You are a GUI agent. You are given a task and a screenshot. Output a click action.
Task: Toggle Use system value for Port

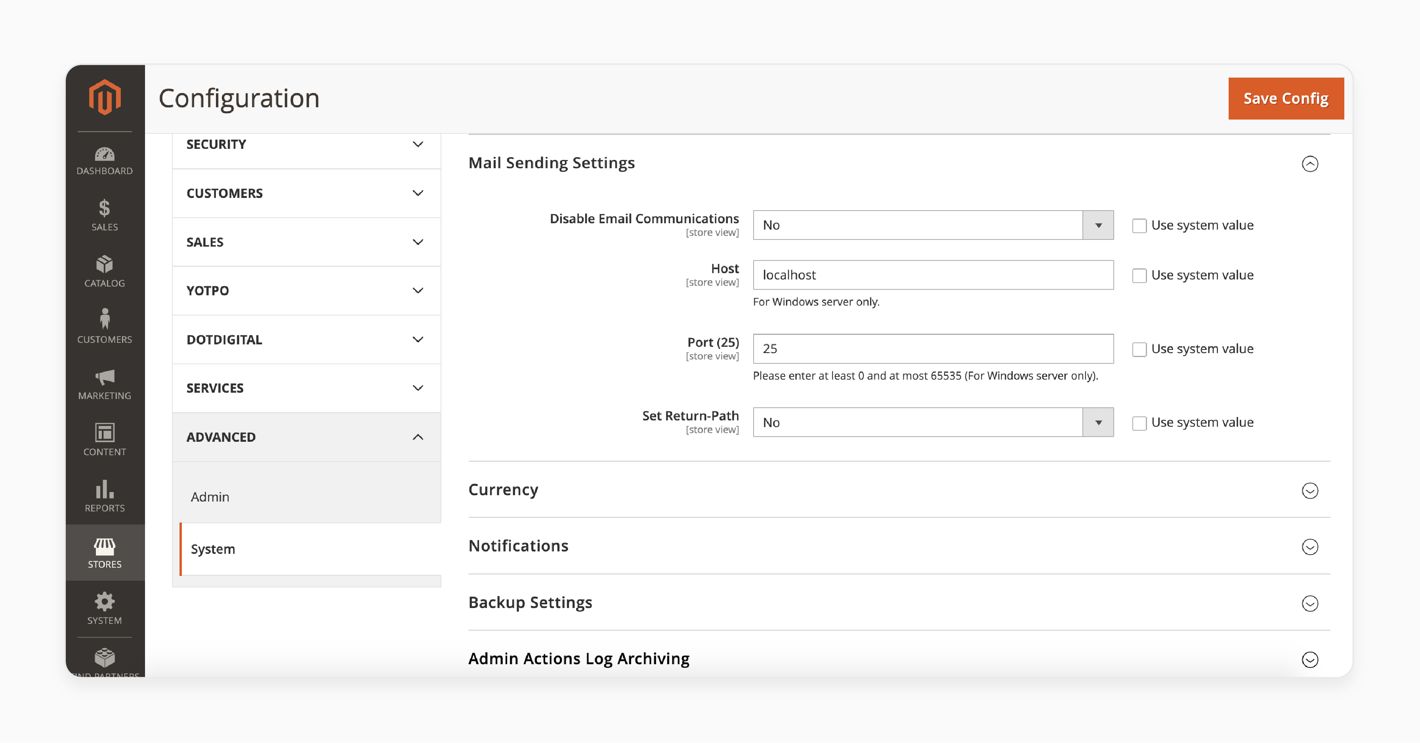pos(1138,348)
